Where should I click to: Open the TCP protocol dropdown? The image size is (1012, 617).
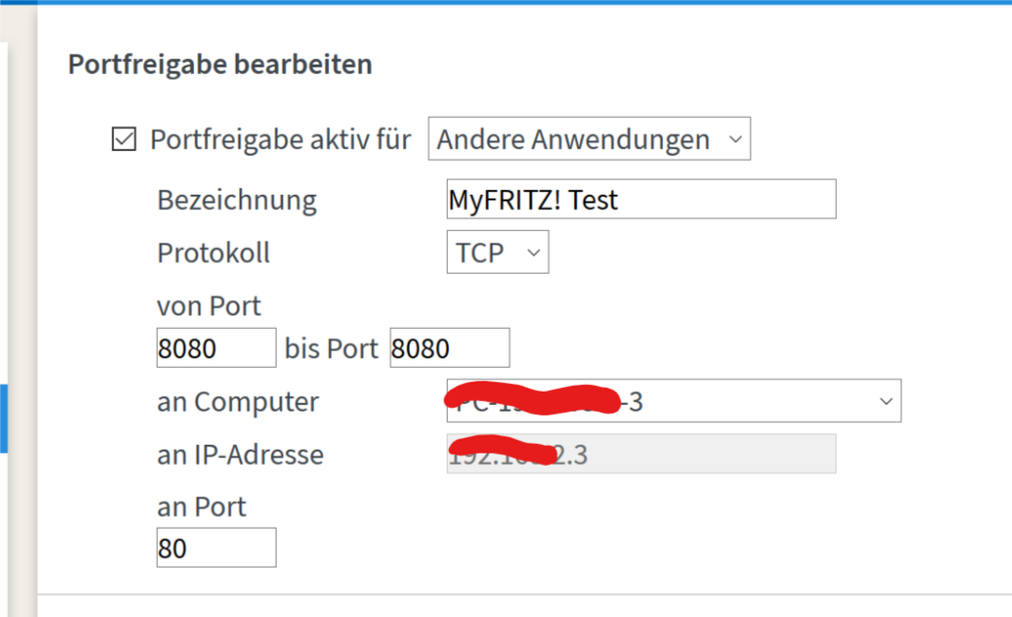[x=497, y=252]
